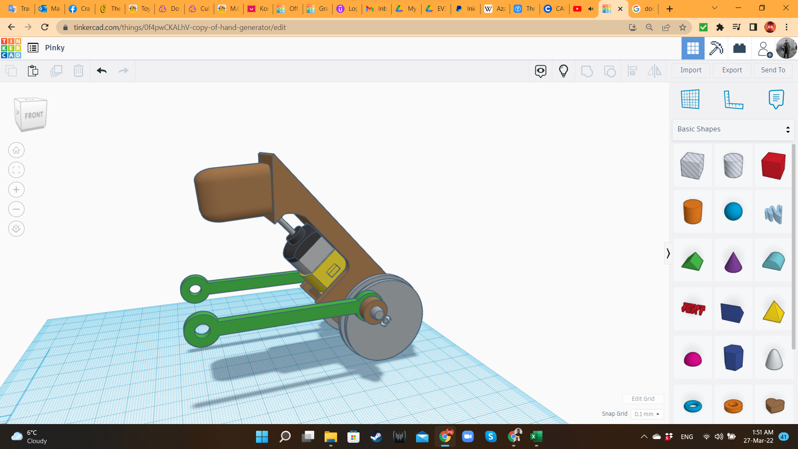Select the red Box shape thumbnail
This screenshot has width=798, height=449.
pos(773,165)
